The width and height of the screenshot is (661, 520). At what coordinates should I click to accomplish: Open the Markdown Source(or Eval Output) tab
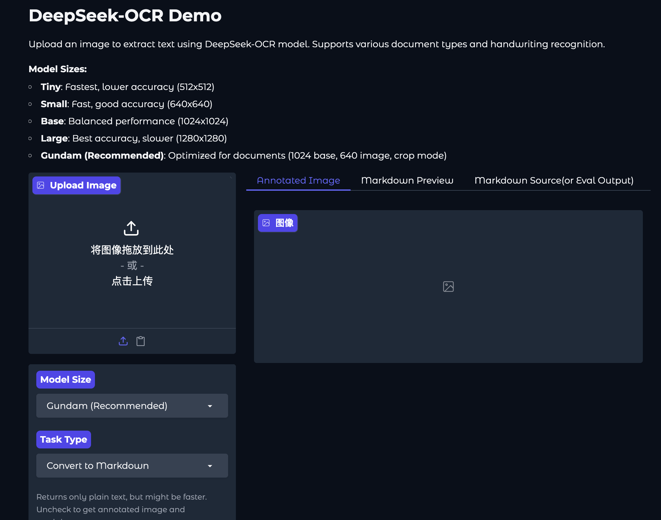(554, 181)
